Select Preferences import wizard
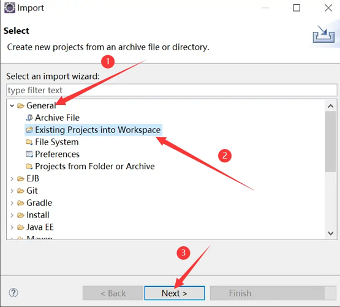 tap(57, 154)
